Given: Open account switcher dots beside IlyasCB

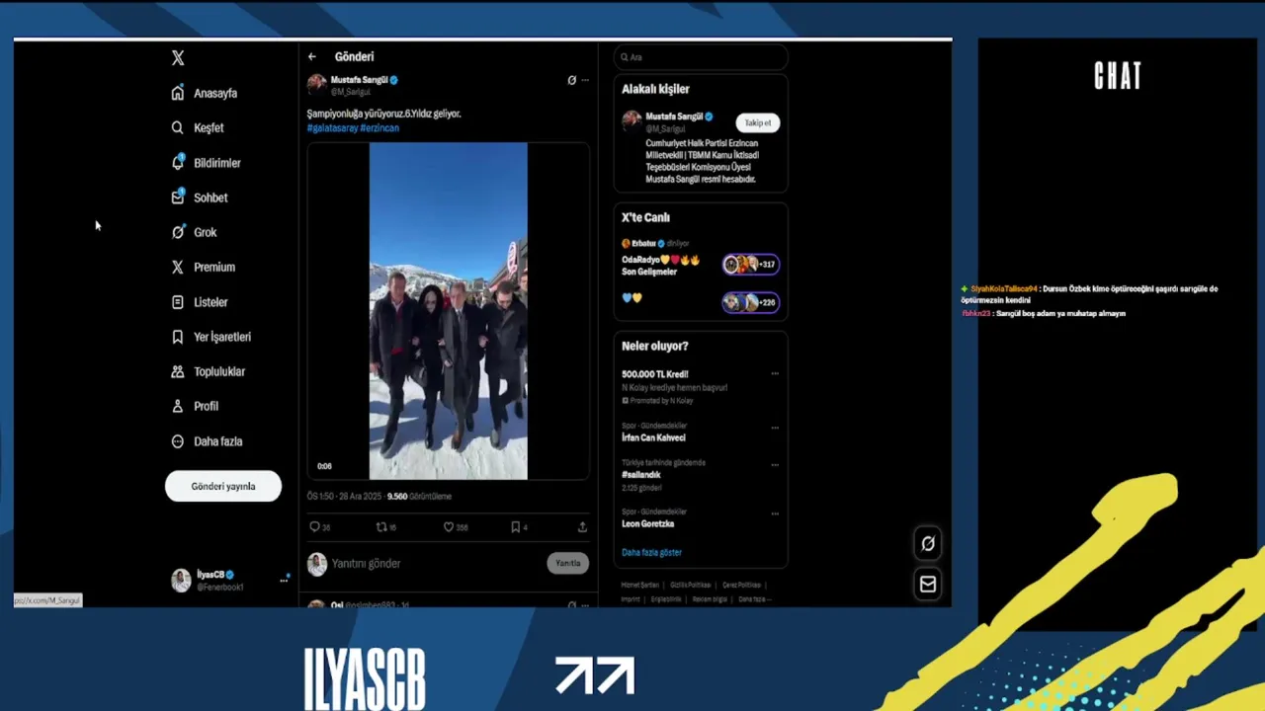Looking at the screenshot, I should [x=284, y=581].
